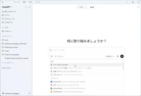Open the ヘルプ menu
Screen dimensions: 141x96
[37, 2]
